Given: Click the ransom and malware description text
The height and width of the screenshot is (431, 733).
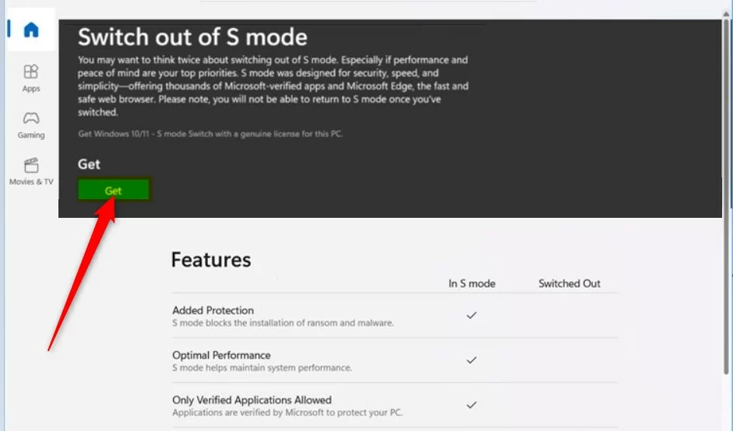Looking at the screenshot, I should pos(283,323).
